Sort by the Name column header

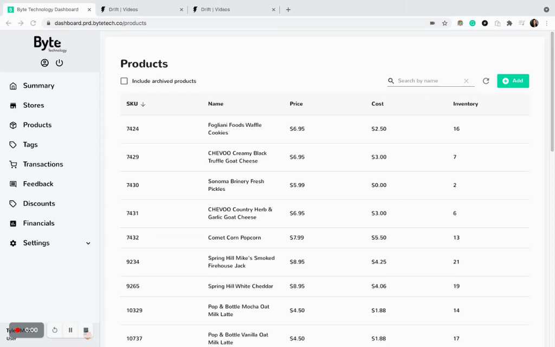216,104
